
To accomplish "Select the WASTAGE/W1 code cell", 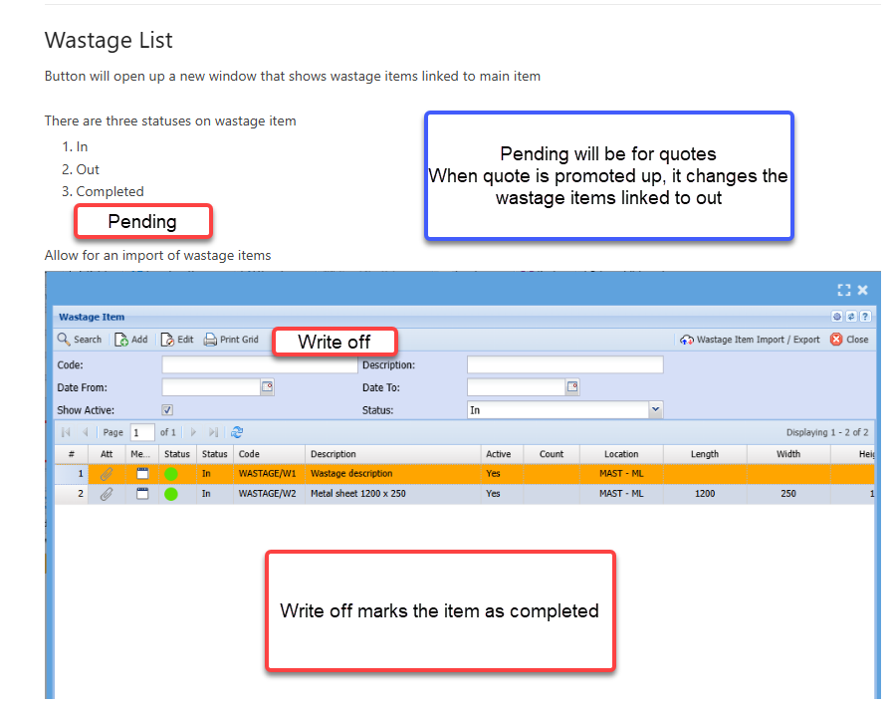I will tap(269, 474).
